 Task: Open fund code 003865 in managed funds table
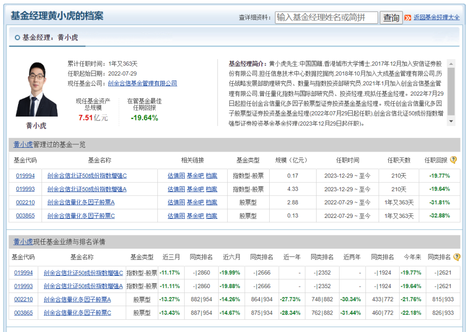coord(25,215)
